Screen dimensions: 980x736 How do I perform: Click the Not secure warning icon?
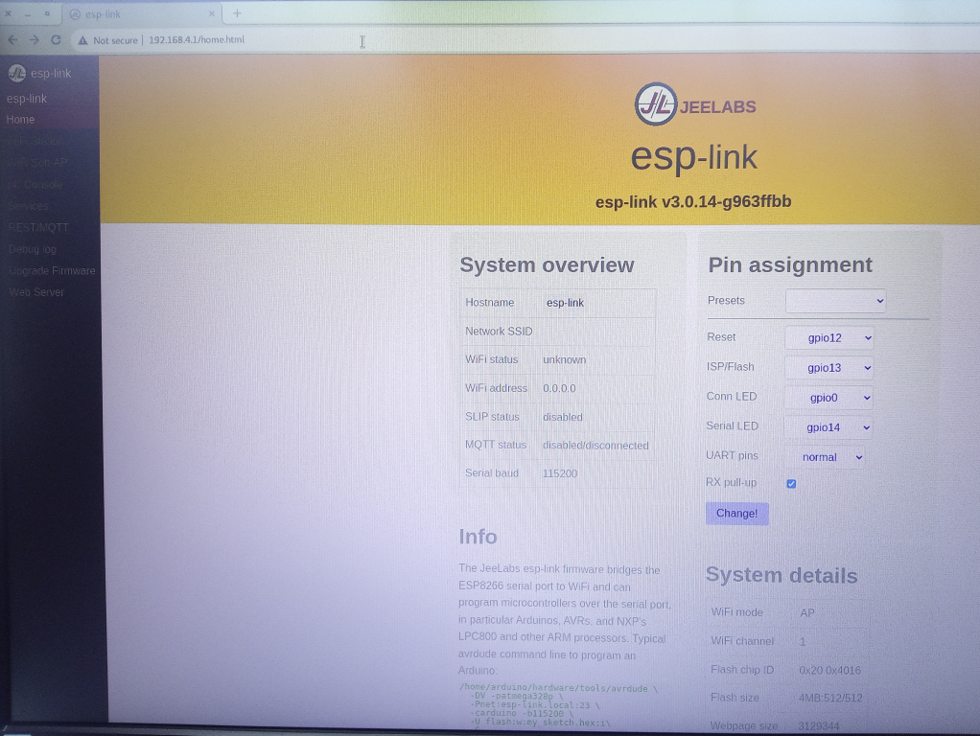(82, 40)
